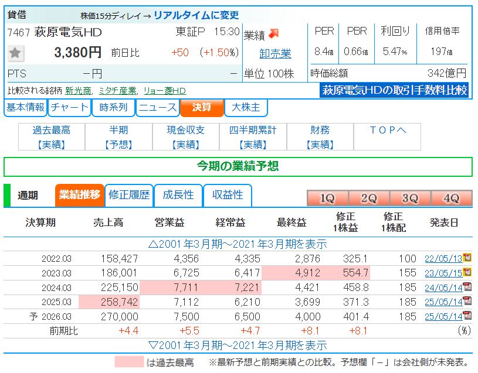
Task: Open the PDF icon in the 2025.03 row
Action: (x=467, y=301)
